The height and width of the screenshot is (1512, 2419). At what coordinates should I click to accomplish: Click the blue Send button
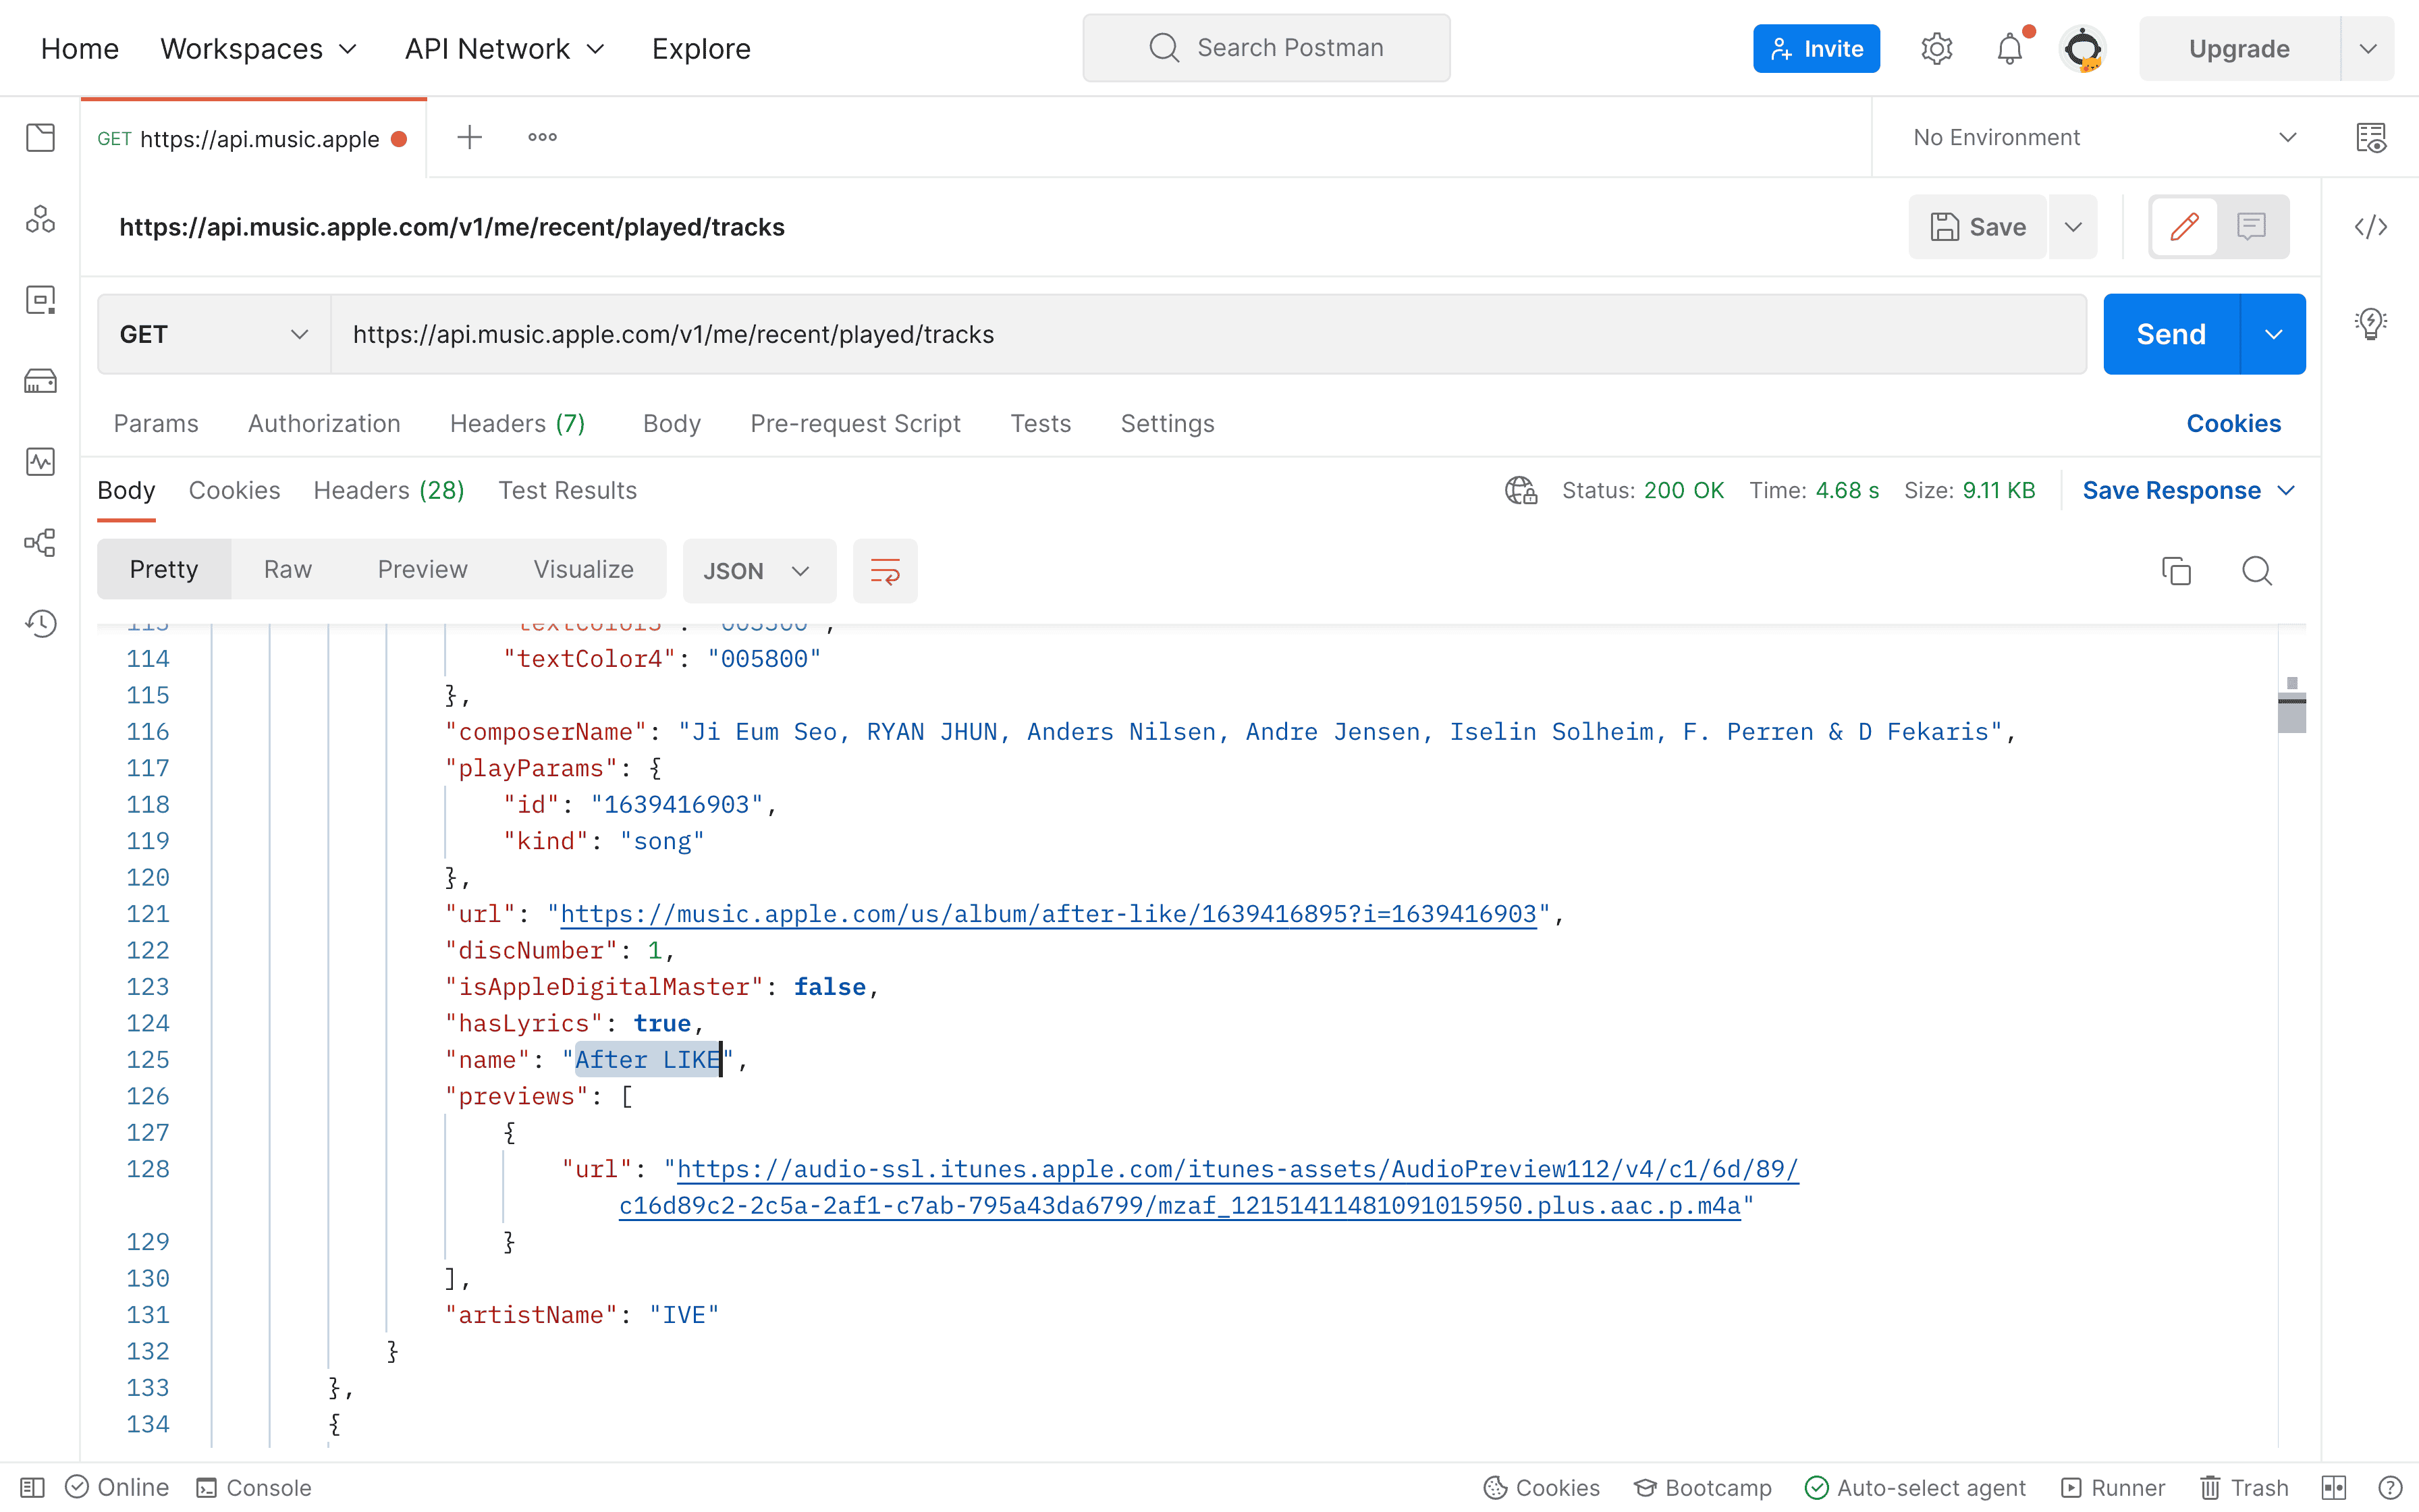point(2171,335)
